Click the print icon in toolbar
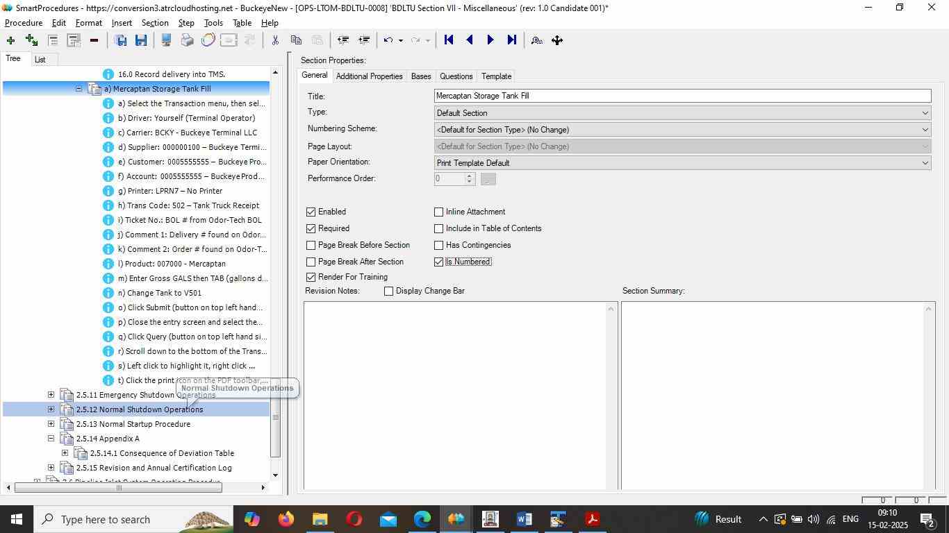 [187, 40]
